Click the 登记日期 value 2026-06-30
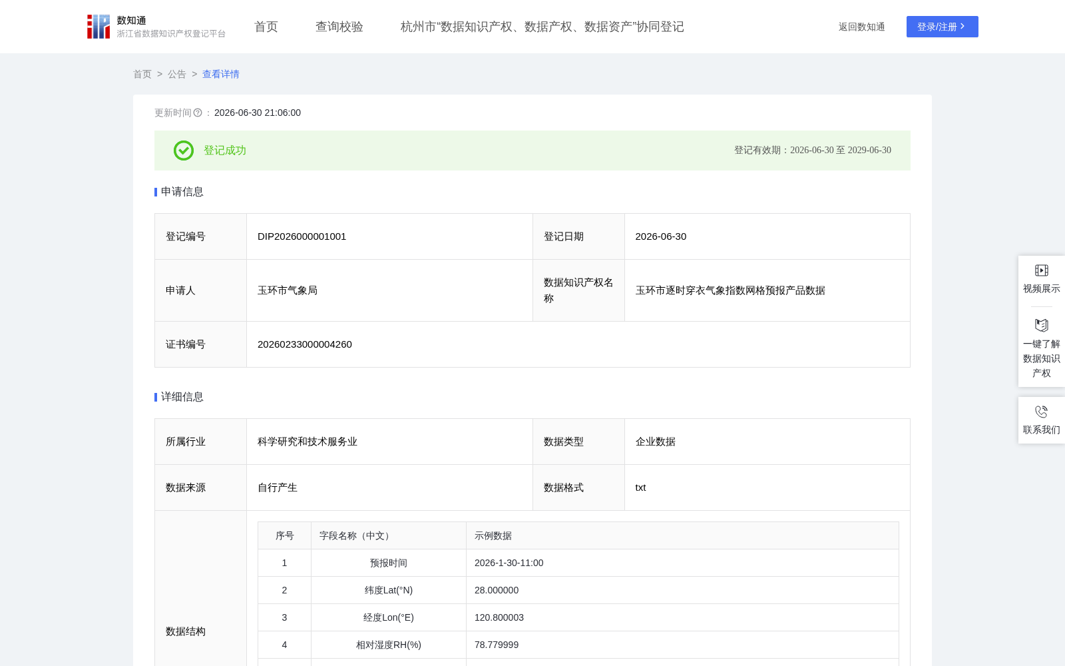The image size is (1065, 666). pyautogui.click(x=661, y=236)
